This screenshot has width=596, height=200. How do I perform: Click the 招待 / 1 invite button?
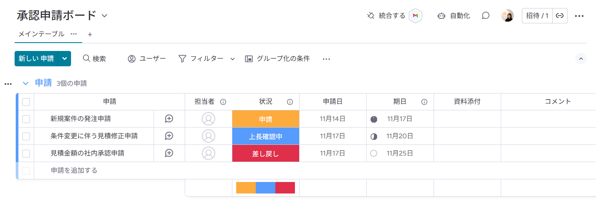click(537, 16)
